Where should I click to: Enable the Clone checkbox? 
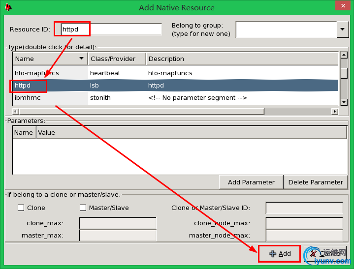[21, 208]
